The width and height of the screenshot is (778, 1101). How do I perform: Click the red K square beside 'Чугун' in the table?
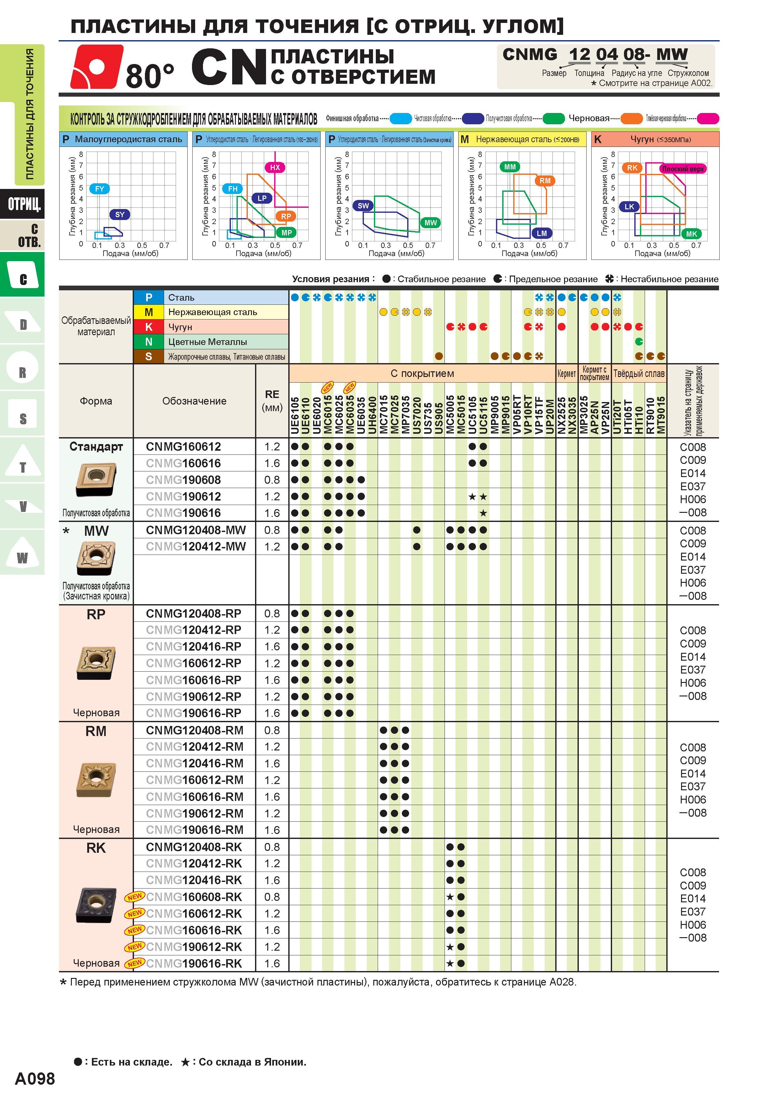tap(149, 327)
